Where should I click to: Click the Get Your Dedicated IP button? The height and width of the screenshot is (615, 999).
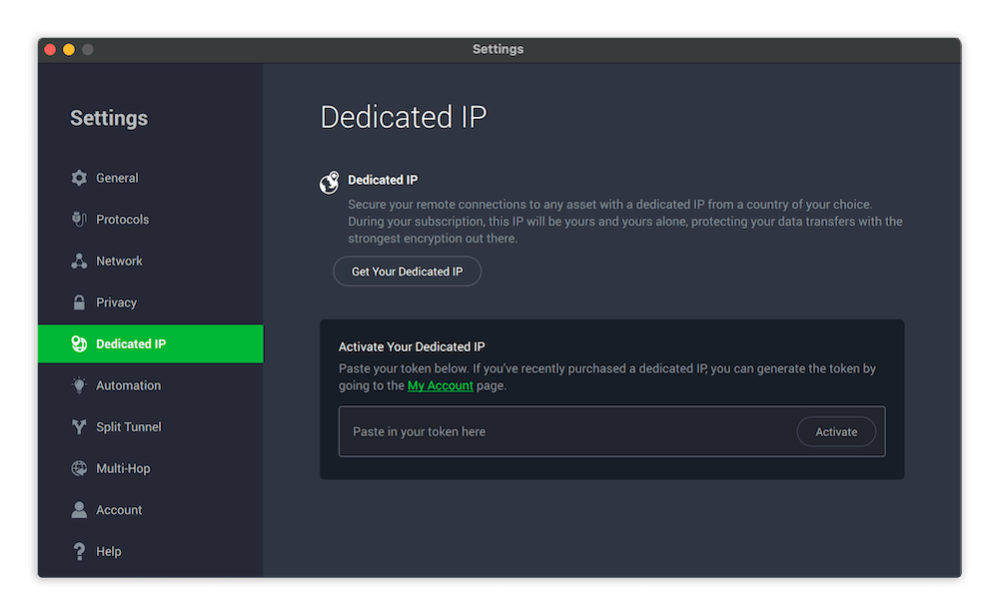pos(408,272)
